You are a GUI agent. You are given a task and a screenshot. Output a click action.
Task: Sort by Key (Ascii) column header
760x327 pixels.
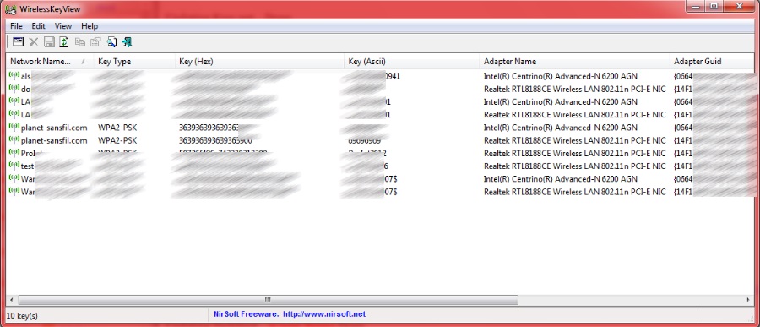coord(411,62)
